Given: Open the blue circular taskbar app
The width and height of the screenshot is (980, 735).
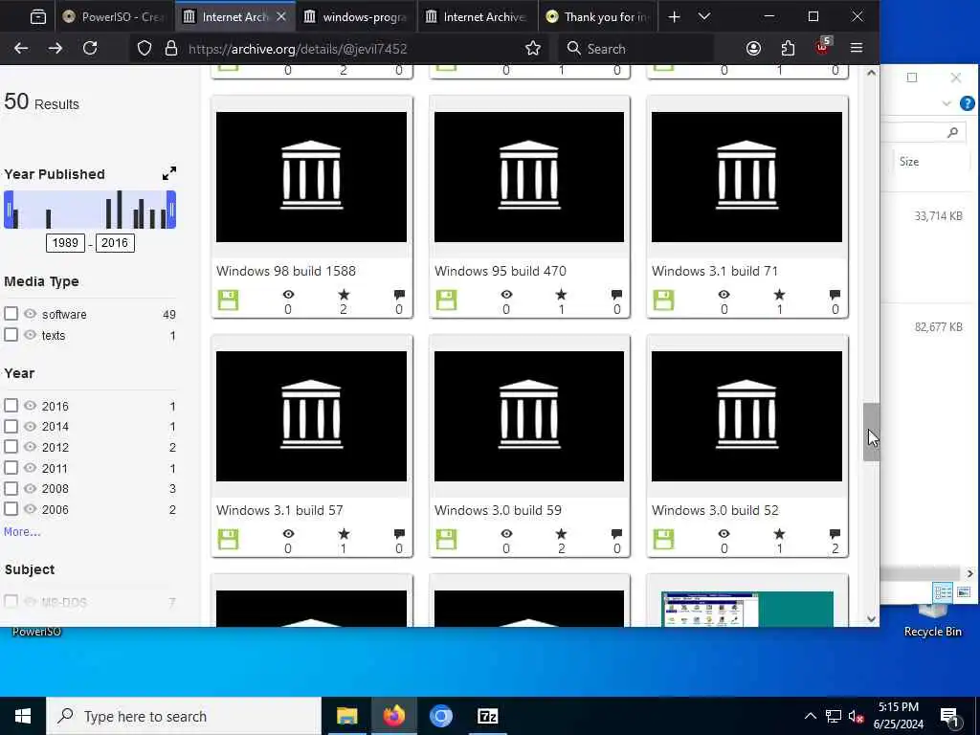Looking at the screenshot, I should pyautogui.click(x=440, y=716).
